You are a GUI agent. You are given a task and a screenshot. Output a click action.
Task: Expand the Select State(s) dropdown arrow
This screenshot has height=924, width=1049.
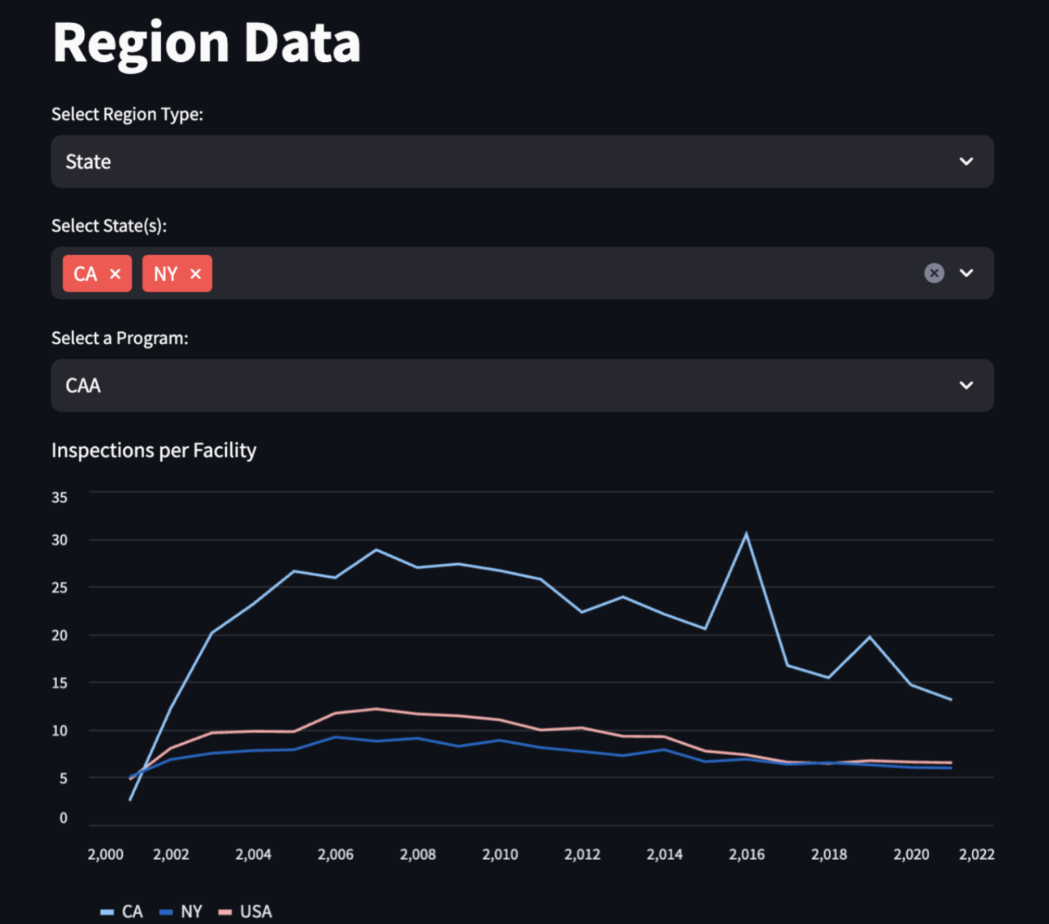[x=966, y=273]
